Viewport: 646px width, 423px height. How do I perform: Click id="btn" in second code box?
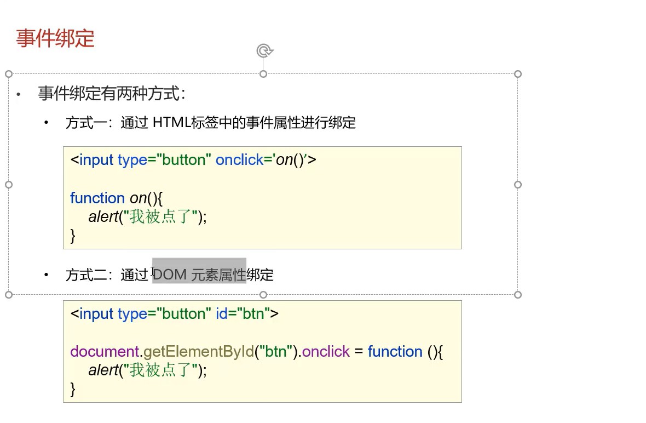point(247,314)
